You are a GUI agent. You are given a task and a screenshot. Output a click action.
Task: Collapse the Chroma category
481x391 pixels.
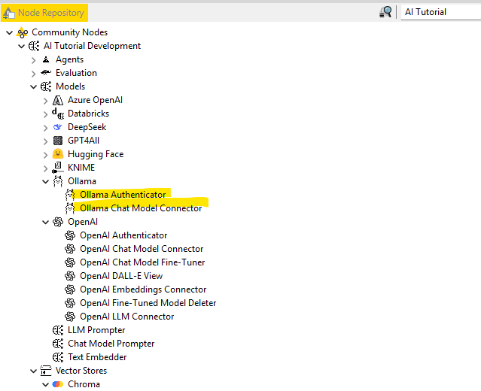point(45,384)
